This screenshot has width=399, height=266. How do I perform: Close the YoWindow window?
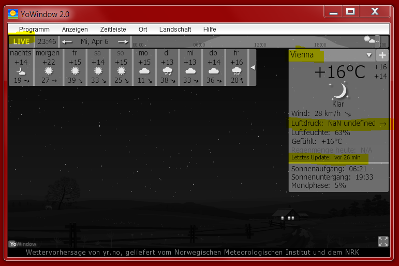pos(375,12)
